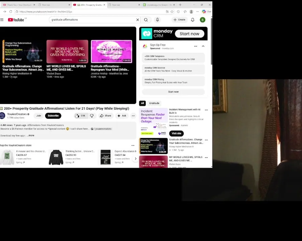Screen dimensions: 302x241
Task: Play the Miracle Magnet end-screen thumbnail
Action: click(111, 52)
